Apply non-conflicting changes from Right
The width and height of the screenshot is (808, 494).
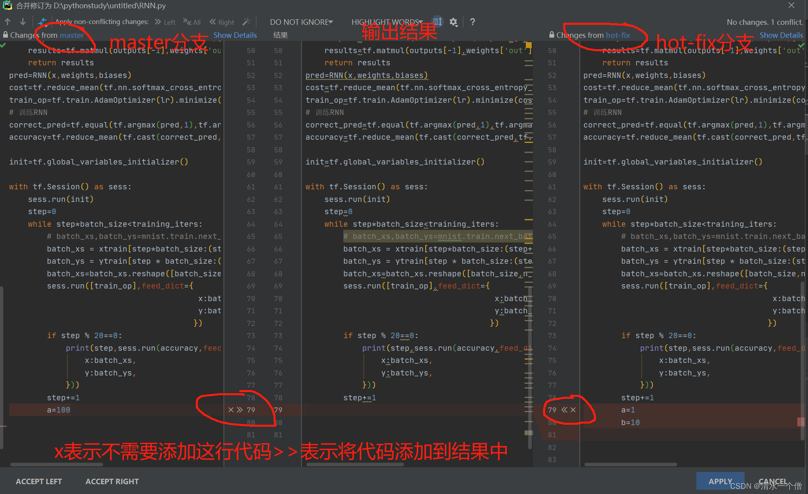222,22
